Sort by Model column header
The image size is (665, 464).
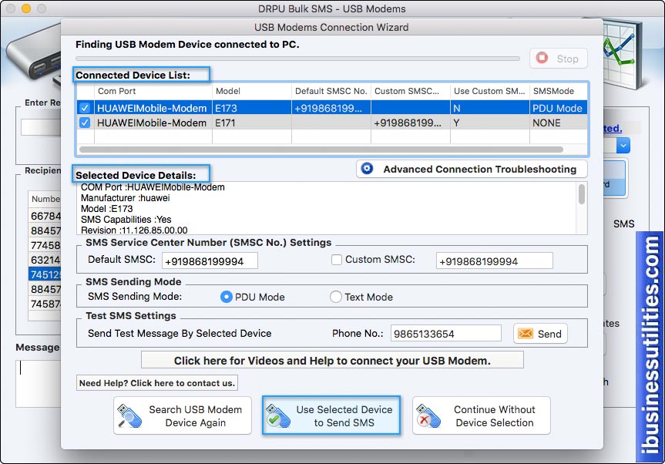pyautogui.click(x=252, y=91)
